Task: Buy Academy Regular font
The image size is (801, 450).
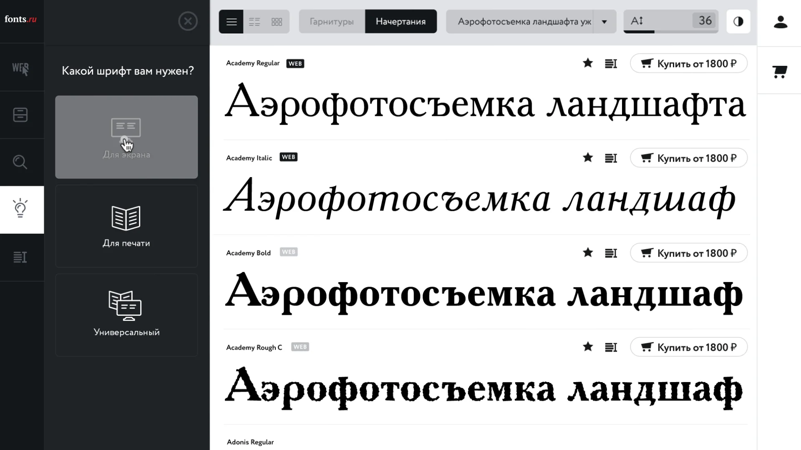Action: pyautogui.click(x=688, y=63)
